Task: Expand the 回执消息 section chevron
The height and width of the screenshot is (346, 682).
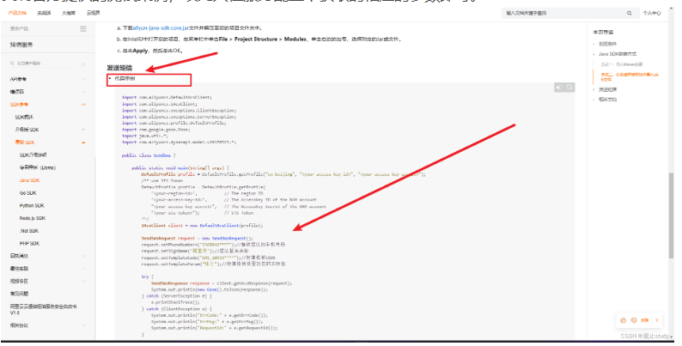Action: coord(83,256)
